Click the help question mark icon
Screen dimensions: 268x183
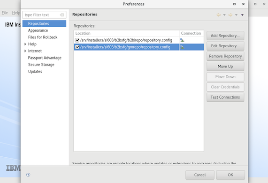pyautogui.click(x=28, y=175)
